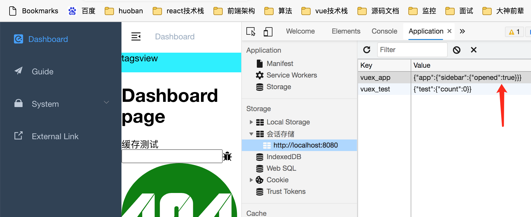
Task: Open the 面试 bookmark folder
Action: pyautogui.click(x=459, y=11)
